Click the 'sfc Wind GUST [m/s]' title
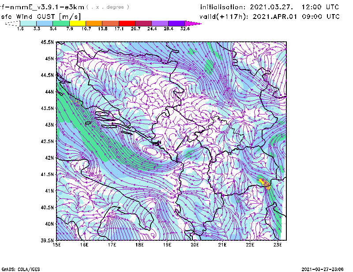The width and height of the screenshot is (353, 272). click(x=41, y=17)
